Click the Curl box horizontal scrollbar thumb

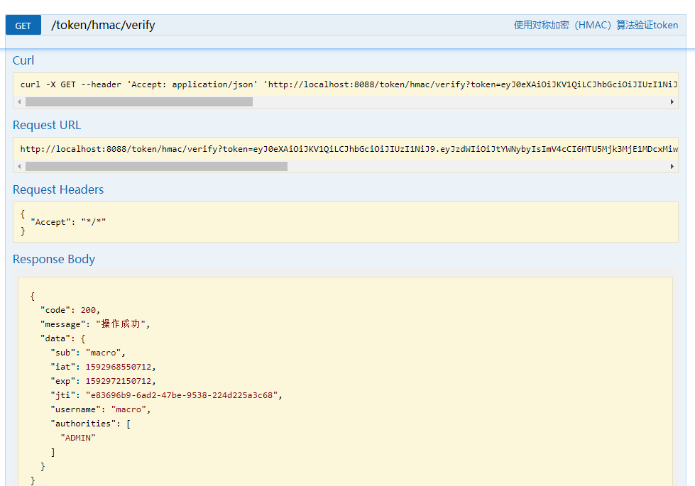(x=138, y=102)
